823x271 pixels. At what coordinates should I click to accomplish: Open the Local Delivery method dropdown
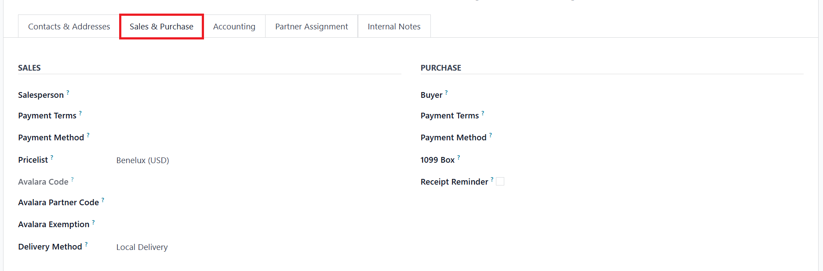(x=255, y=247)
